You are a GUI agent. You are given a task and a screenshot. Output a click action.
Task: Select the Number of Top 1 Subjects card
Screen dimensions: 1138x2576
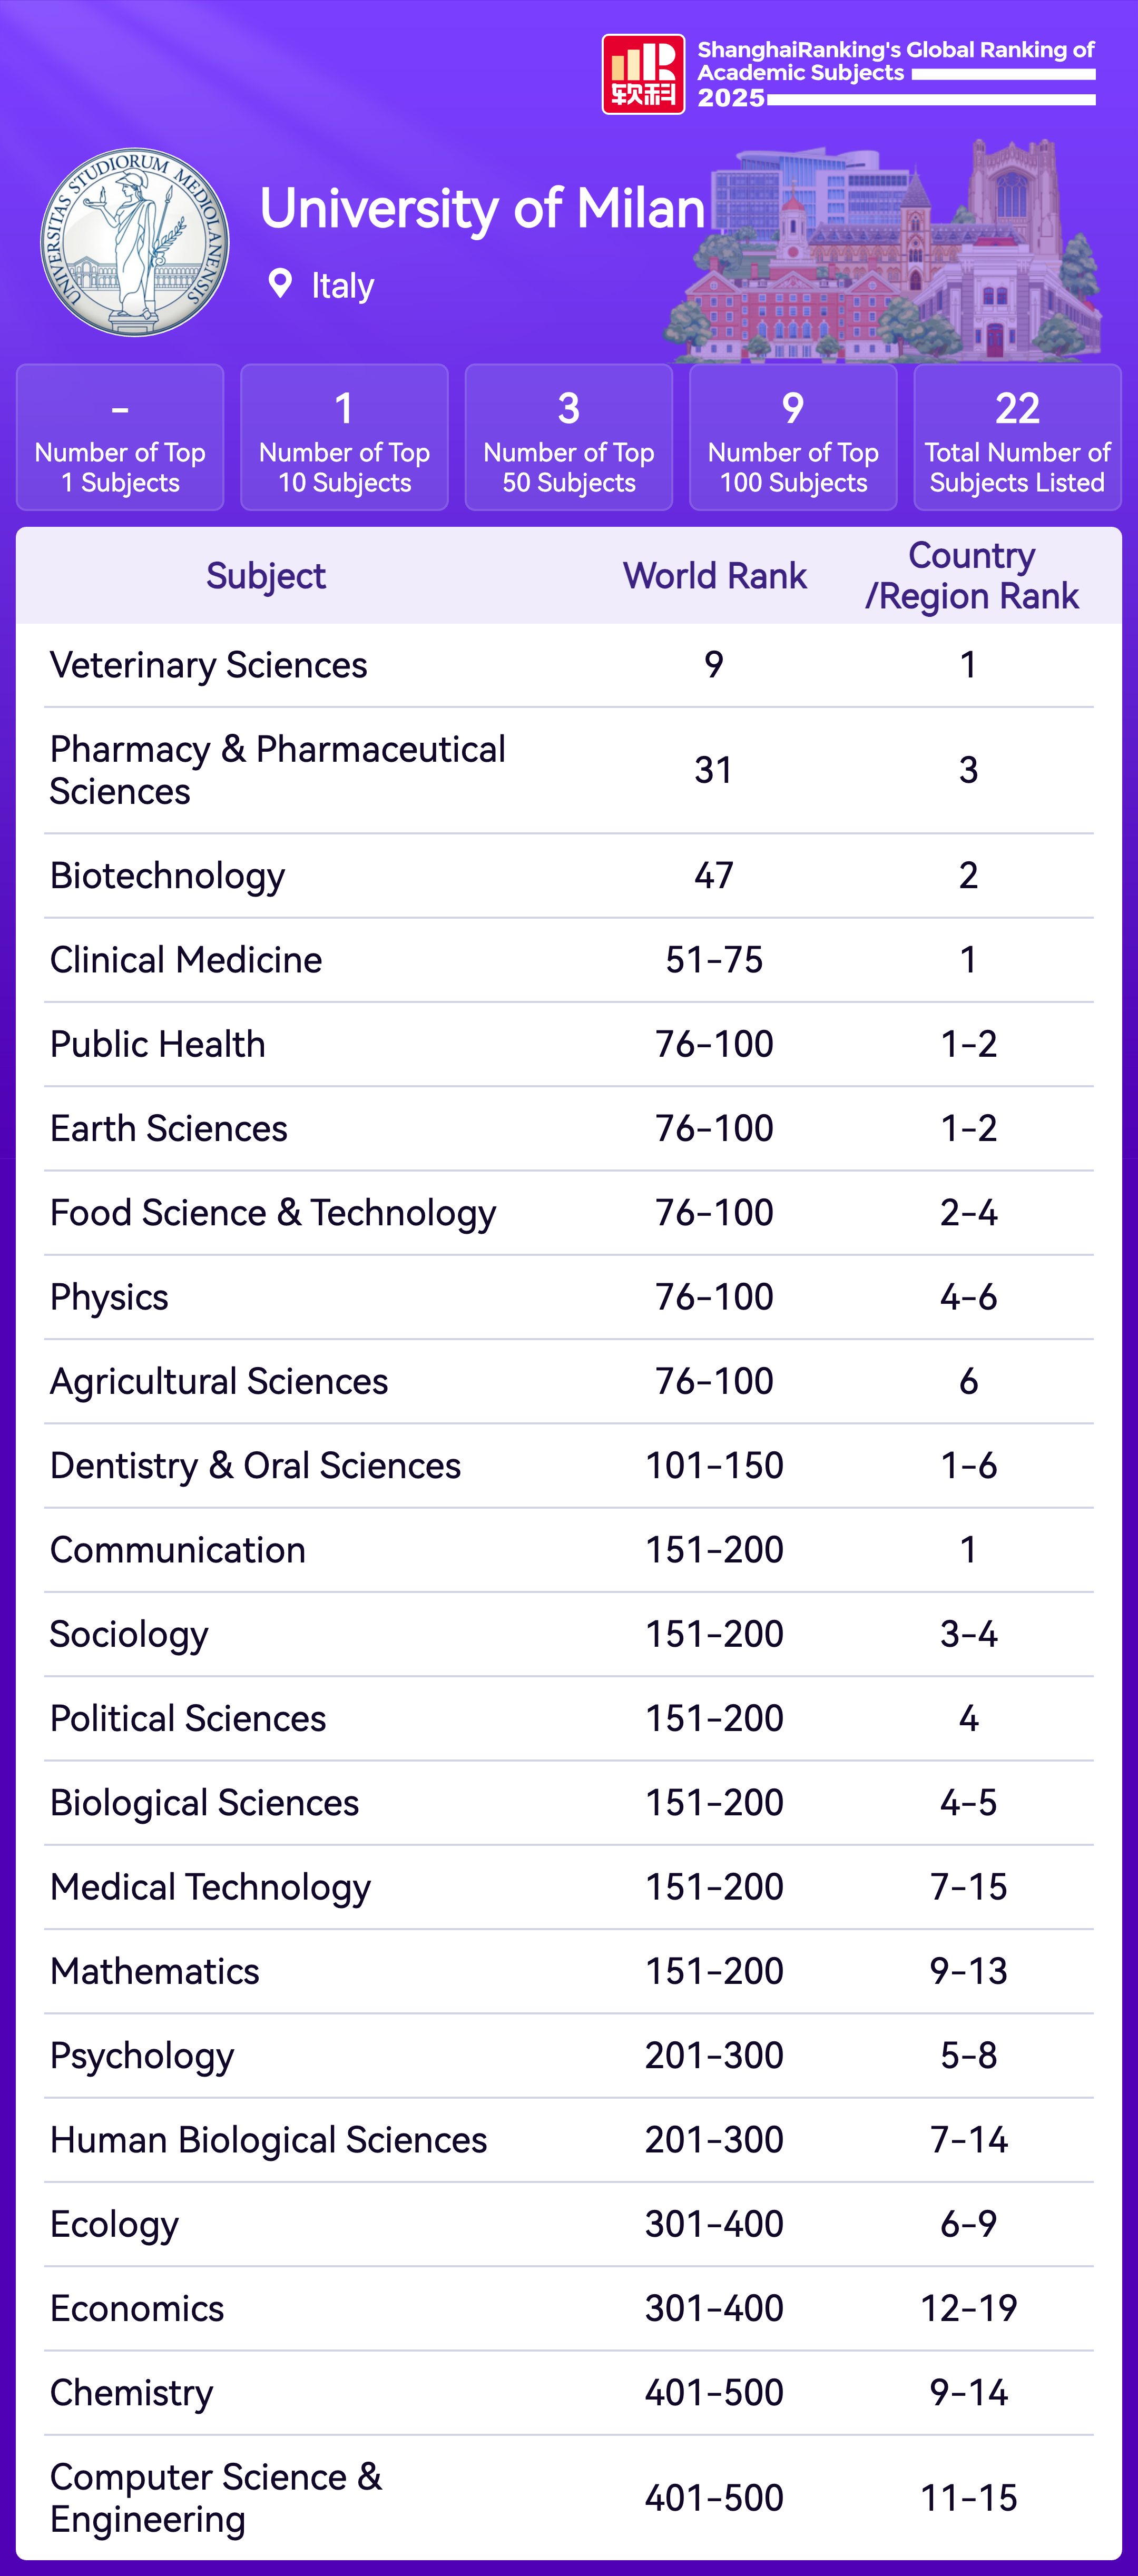tap(120, 437)
